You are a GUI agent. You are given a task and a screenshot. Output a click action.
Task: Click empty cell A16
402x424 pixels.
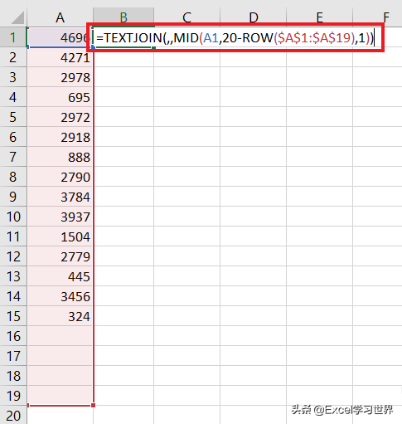tap(60, 336)
